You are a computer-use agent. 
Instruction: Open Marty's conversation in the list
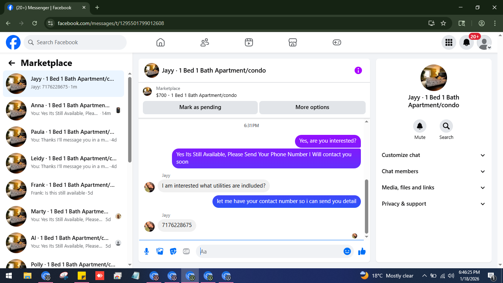tap(64, 216)
